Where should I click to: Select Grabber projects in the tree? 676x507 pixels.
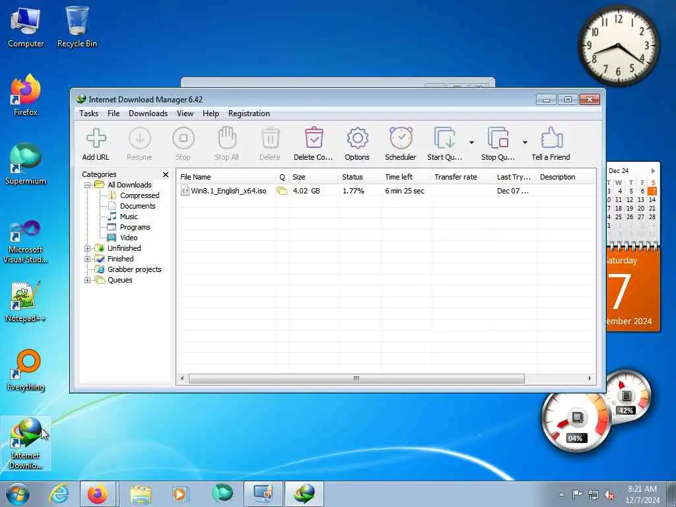pyautogui.click(x=134, y=269)
